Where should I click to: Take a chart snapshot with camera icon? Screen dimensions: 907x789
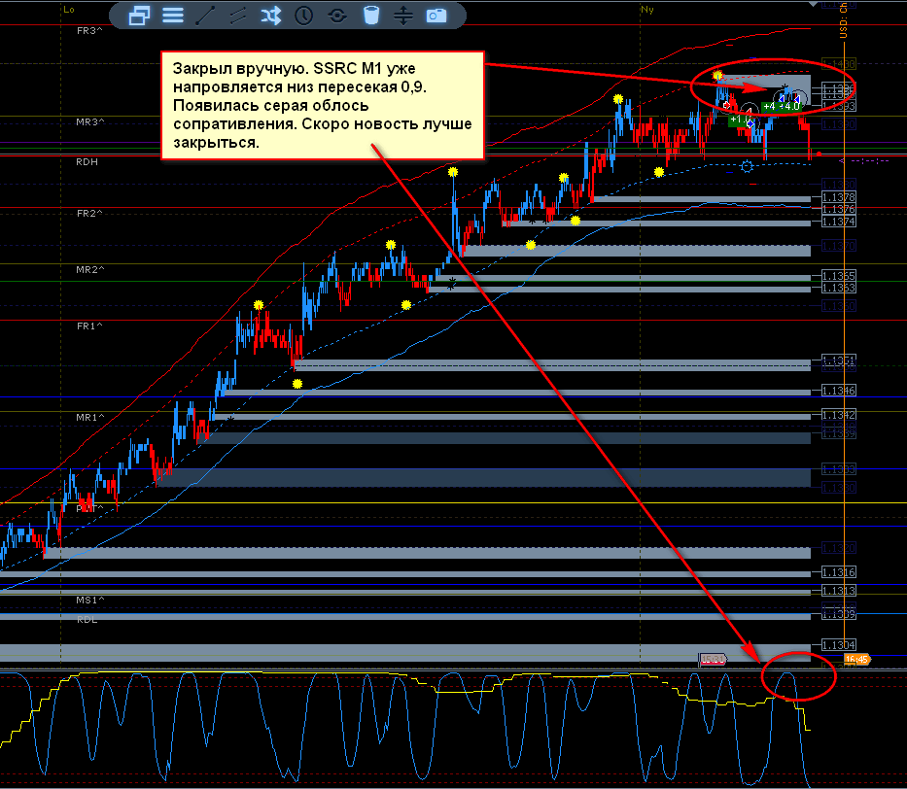436,16
